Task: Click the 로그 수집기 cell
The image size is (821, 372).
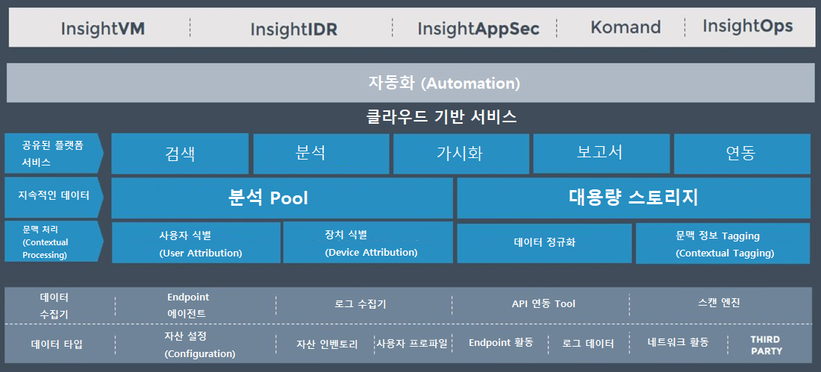Action: 360,304
